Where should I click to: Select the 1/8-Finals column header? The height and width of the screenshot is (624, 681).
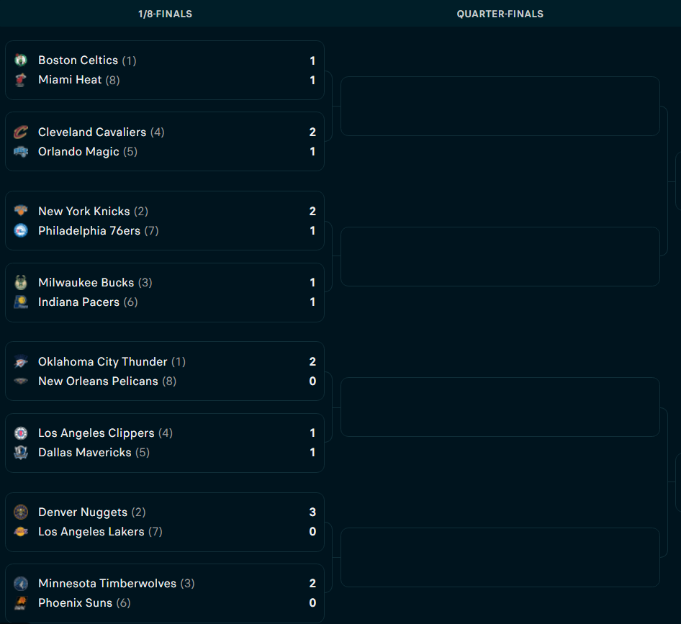[x=165, y=14]
